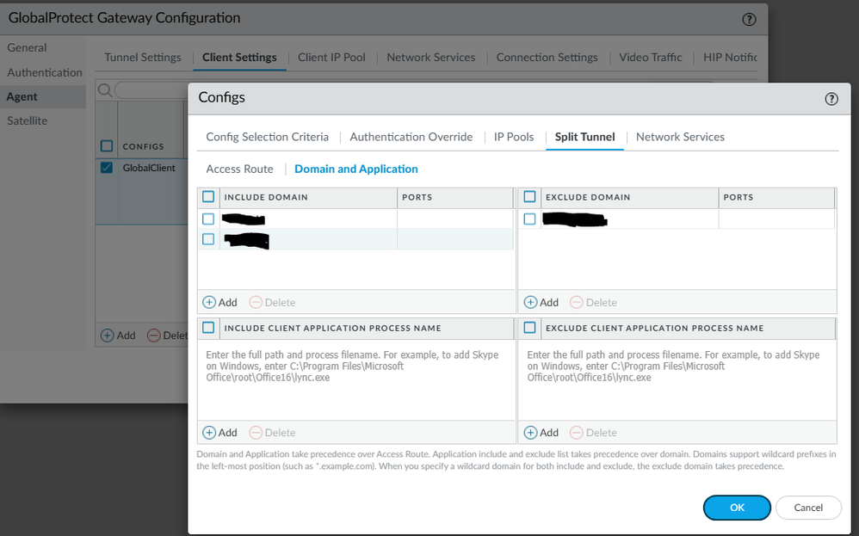The image size is (859, 536).
Task: Open the Authentication Override tab
Action: point(411,137)
